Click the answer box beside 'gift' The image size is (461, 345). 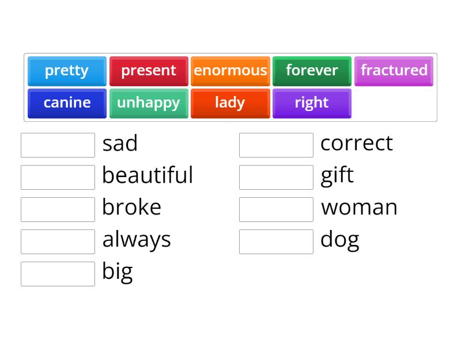click(x=276, y=177)
